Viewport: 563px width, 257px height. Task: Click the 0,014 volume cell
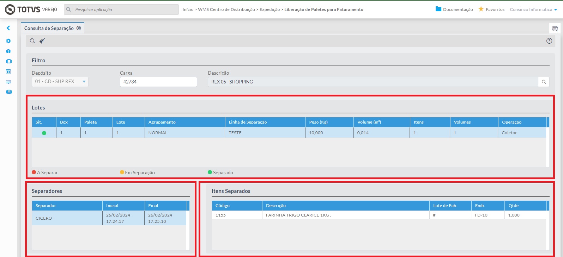click(x=382, y=133)
